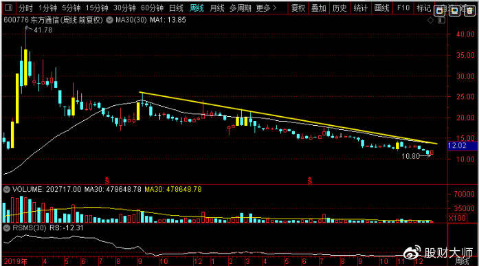Click the 10.80 low price marker
The image size is (479, 266).
click(x=410, y=156)
